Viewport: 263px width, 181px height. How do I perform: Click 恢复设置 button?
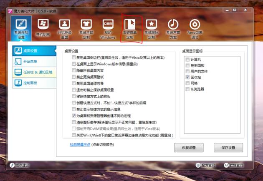pos(189,148)
